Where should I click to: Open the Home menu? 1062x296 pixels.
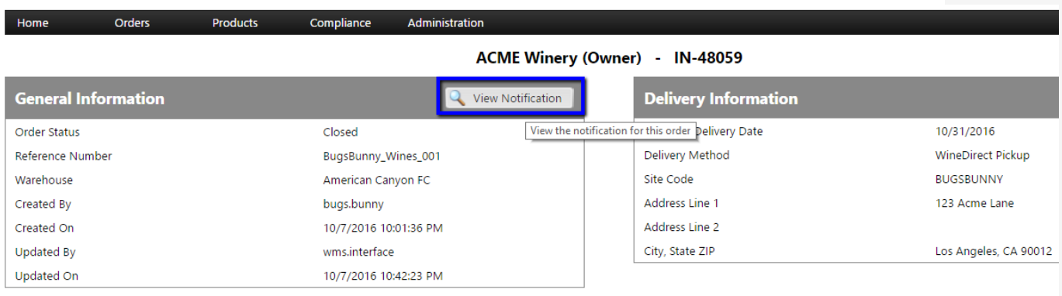33,22
